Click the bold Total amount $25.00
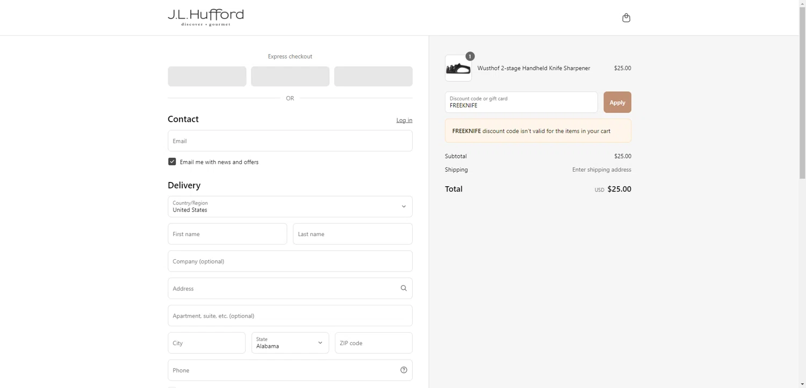 (619, 189)
